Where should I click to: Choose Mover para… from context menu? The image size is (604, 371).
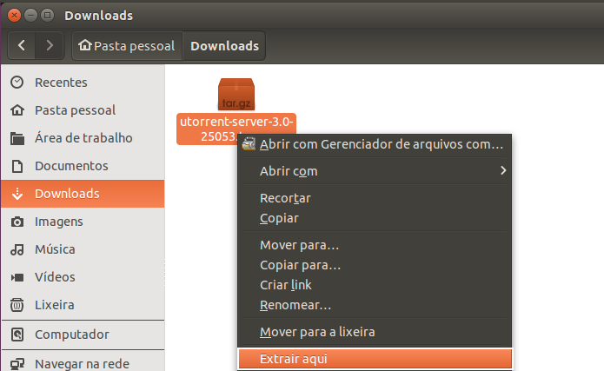coord(375,245)
